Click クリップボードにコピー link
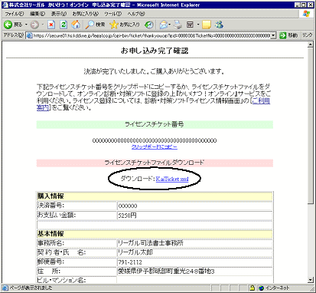 (x=155, y=147)
